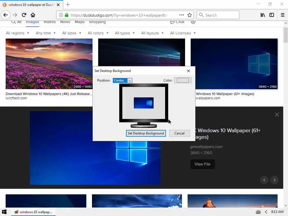
Task: Open the Windows Start button
Action: pos(4,212)
